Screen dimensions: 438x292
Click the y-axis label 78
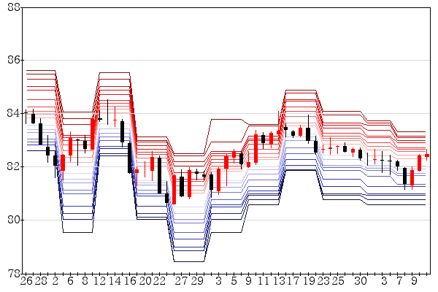click(14, 273)
